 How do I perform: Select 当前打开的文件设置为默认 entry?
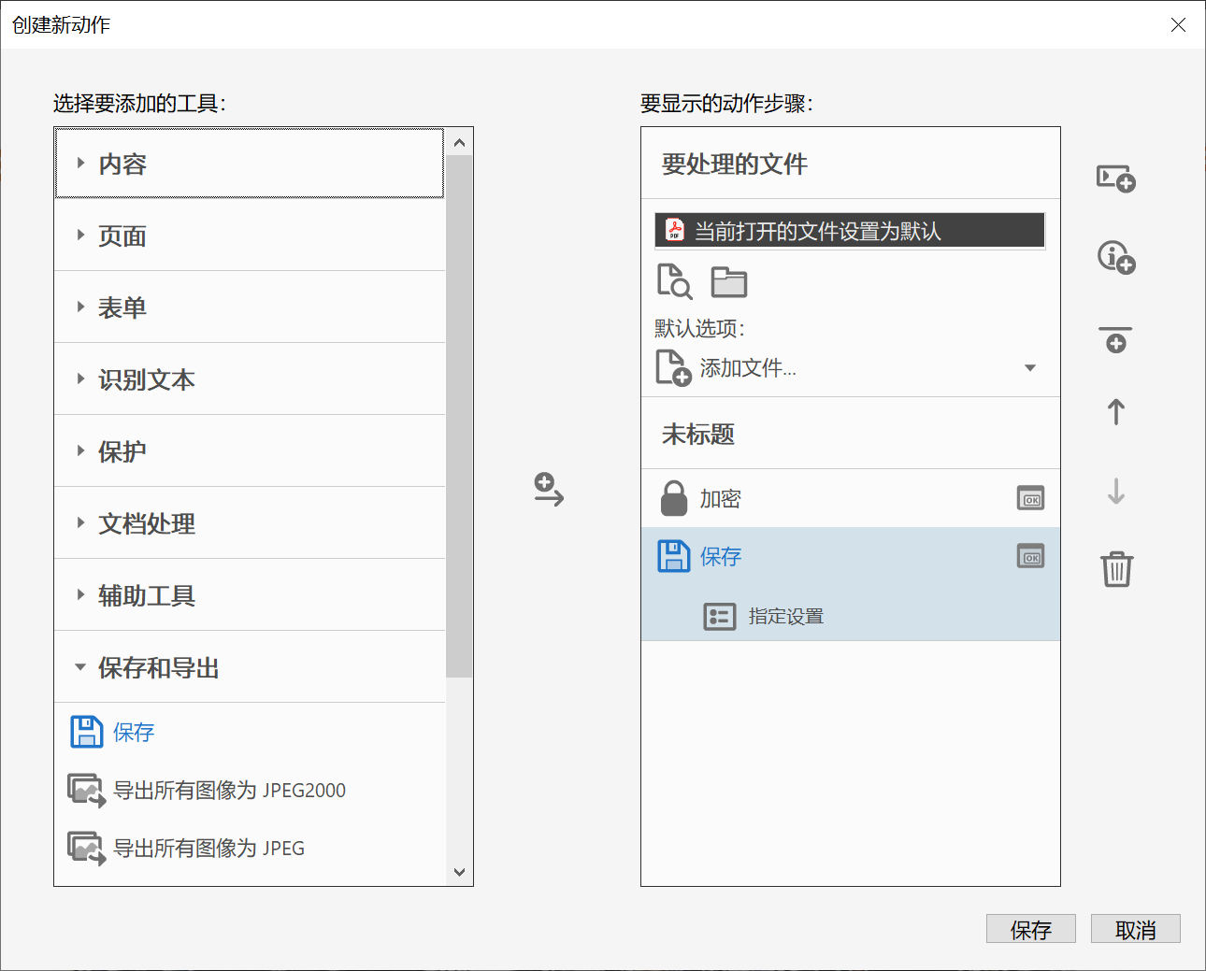pos(849,229)
